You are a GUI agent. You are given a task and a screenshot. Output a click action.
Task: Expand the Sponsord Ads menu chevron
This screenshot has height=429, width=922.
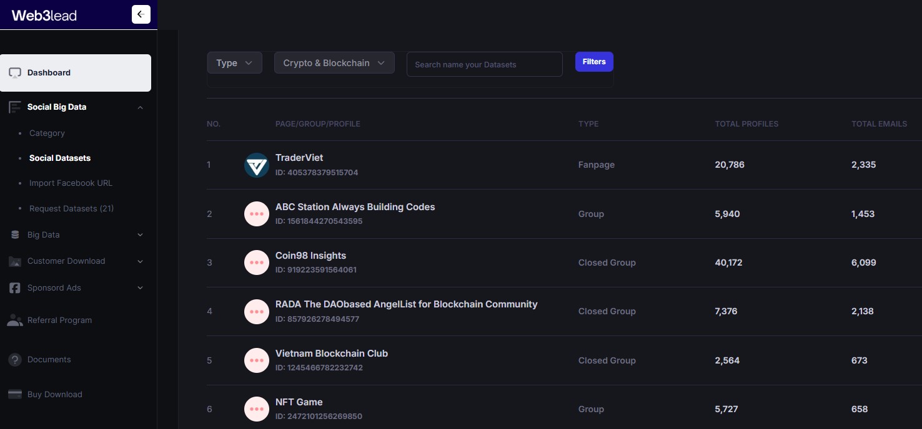(x=140, y=288)
